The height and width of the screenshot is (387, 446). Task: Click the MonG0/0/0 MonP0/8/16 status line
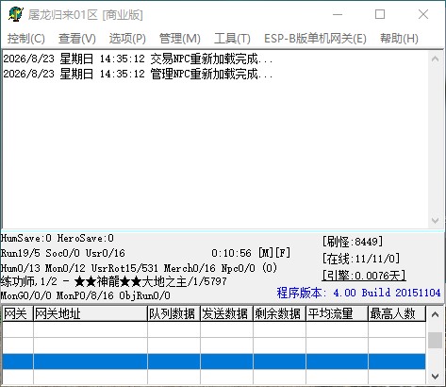pyautogui.click(x=86, y=295)
